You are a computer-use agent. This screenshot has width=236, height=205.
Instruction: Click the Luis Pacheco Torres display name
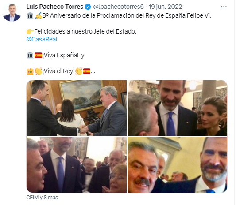(55, 7)
